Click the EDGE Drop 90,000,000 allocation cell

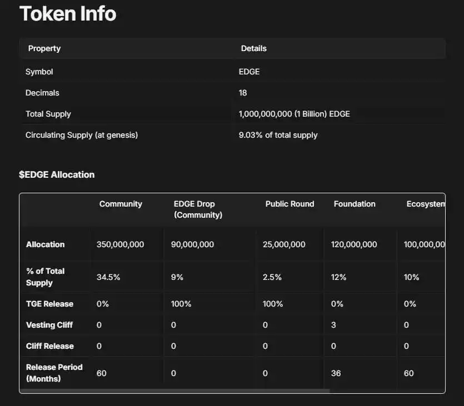pos(192,244)
